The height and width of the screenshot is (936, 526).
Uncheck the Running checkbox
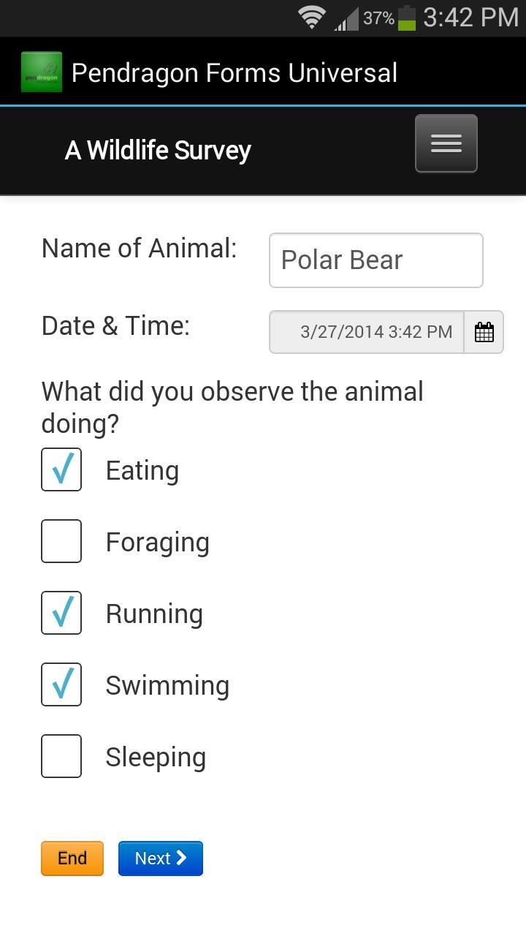click(61, 613)
